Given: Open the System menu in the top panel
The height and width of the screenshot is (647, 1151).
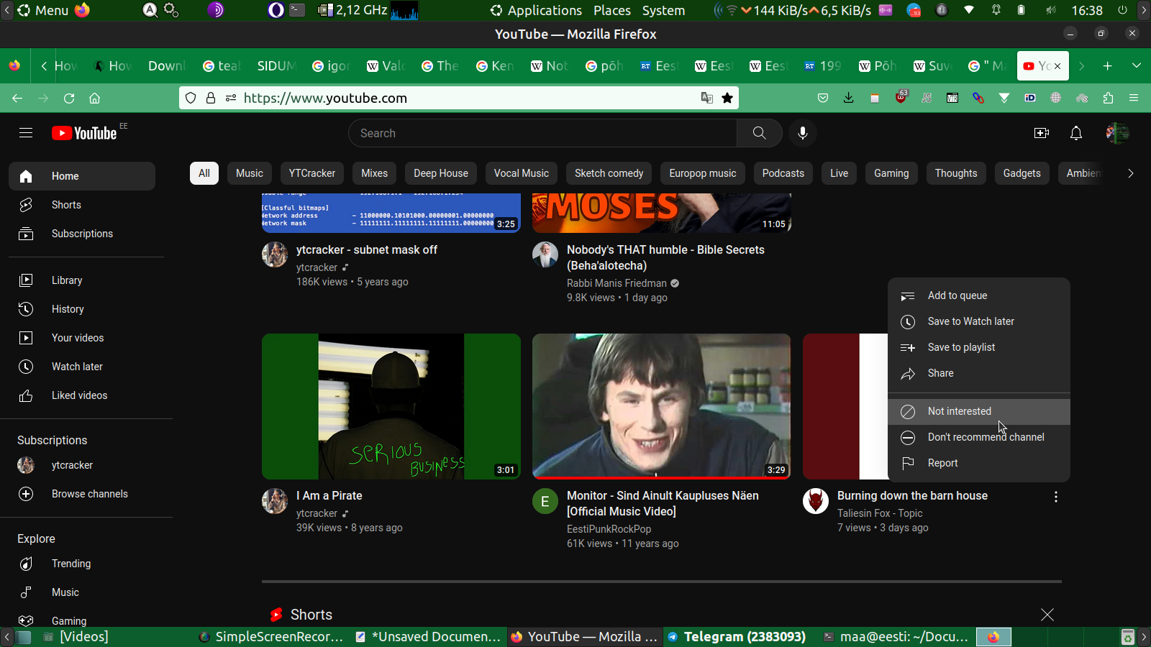Looking at the screenshot, I should point(663,10).
